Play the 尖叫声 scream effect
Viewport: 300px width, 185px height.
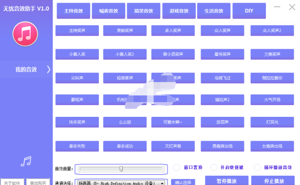click(x=77, y=78)
